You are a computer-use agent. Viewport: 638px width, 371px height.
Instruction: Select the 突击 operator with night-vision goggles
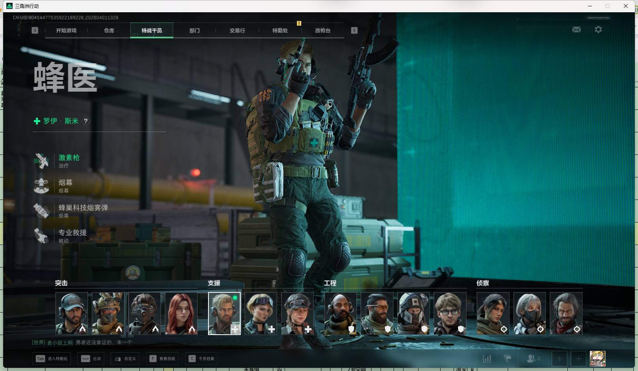pos(144,313)
